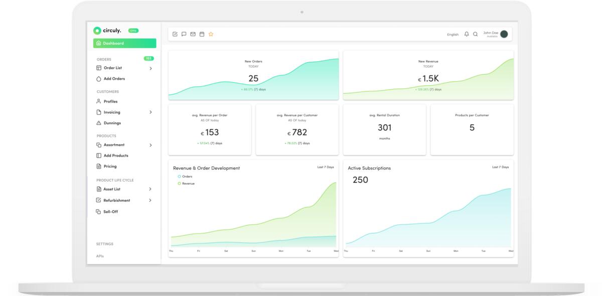Select the Dashboard menu item

pos(124,44)
